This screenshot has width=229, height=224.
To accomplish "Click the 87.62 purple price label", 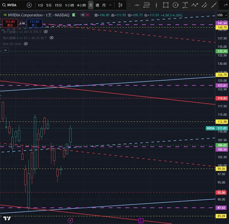I will [x=221, y=208].
